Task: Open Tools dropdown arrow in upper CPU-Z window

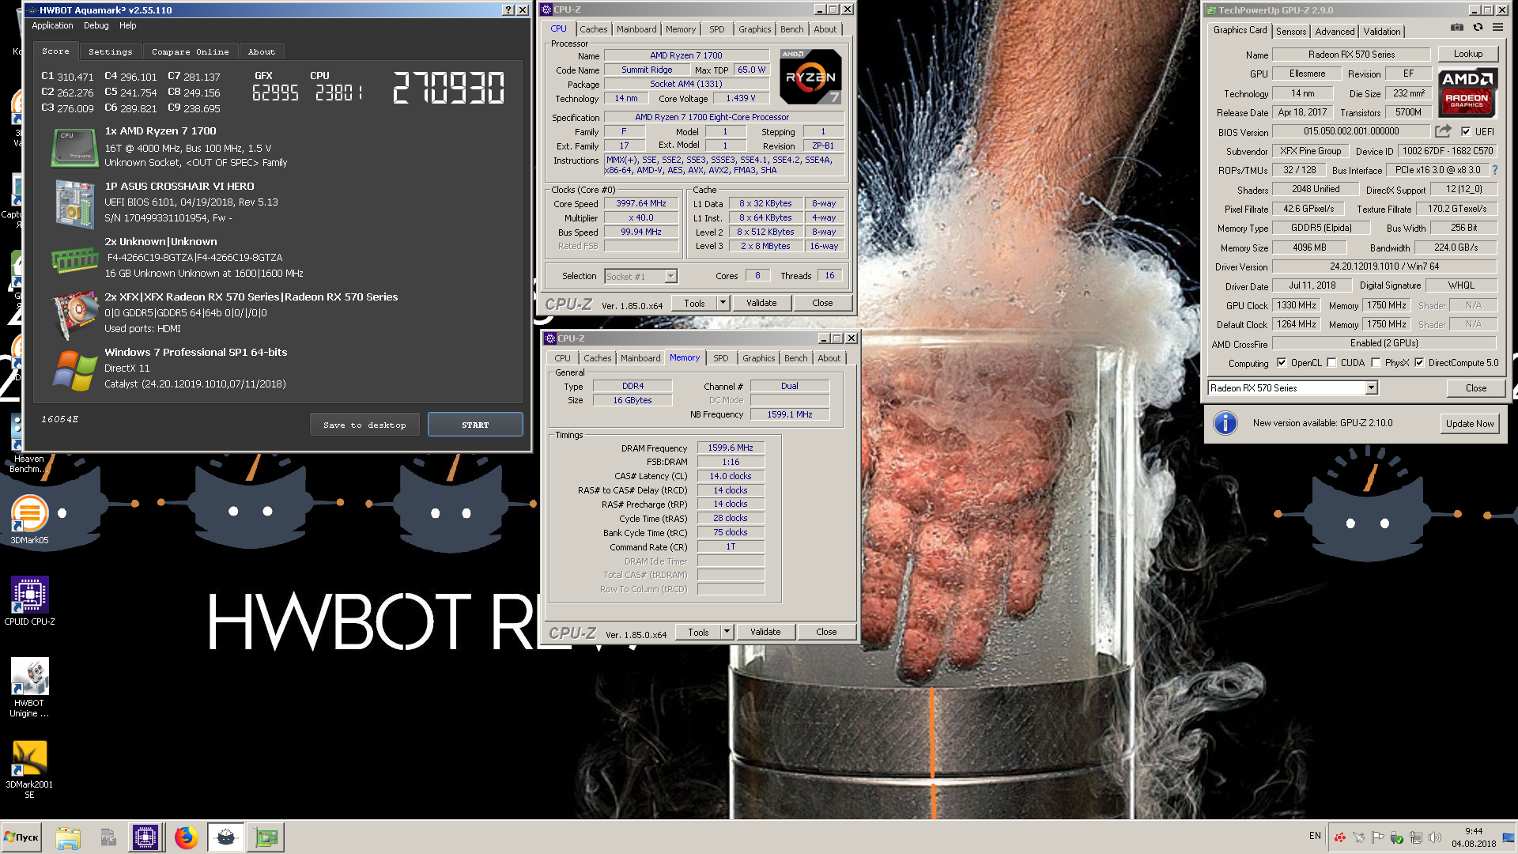Action: 722,303
